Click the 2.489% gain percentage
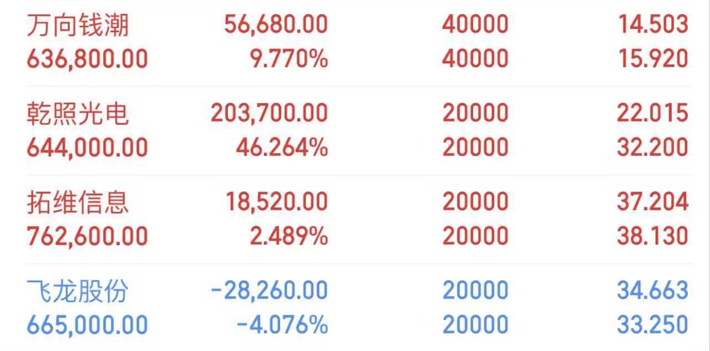 pyautogui.click(x=288, y=236)
